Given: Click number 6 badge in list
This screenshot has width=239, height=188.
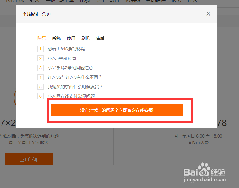Looking at the screenshot, I should coord(40,96).
